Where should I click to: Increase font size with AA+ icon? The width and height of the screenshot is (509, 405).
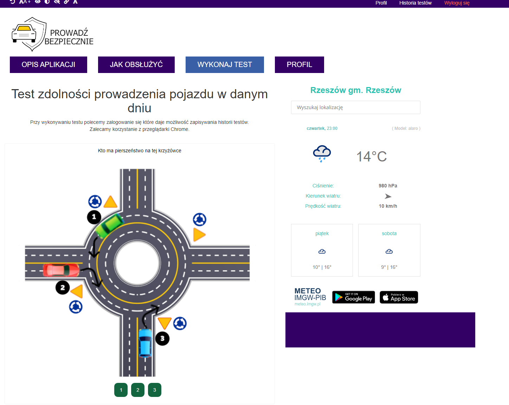pyautogui.click(x=25, y=2)
